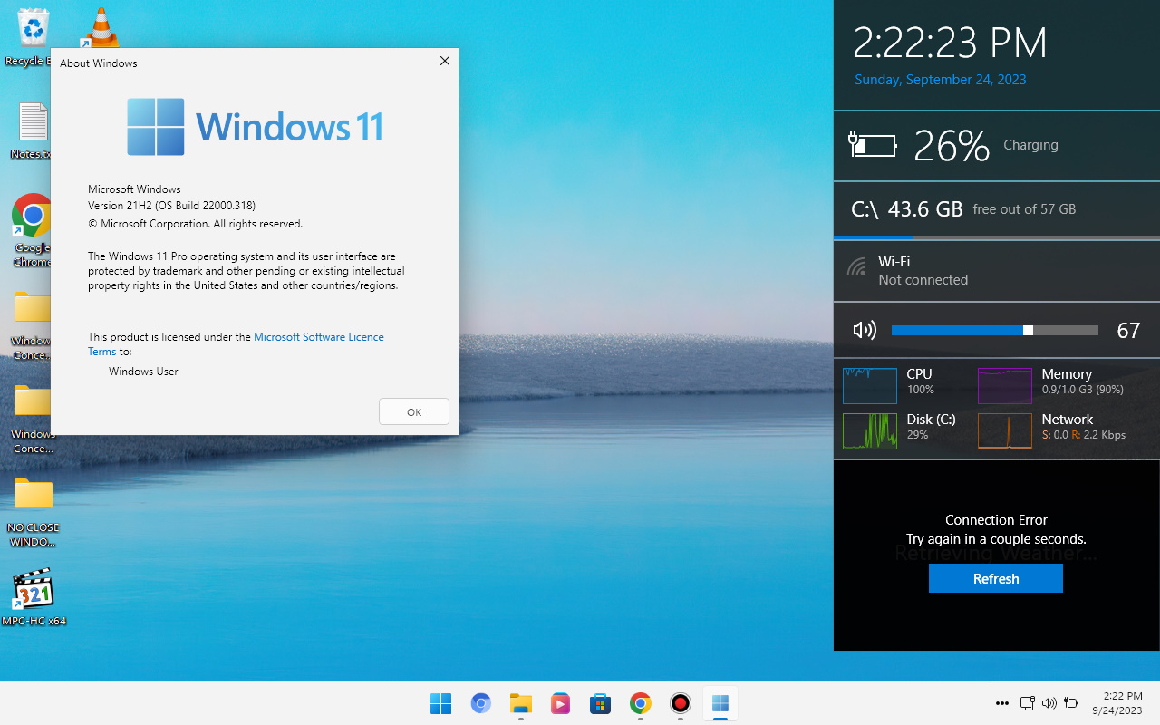Select the CPU usage graph
Image resolution: width=1160 pixels, height=725 pixels.
869,386
